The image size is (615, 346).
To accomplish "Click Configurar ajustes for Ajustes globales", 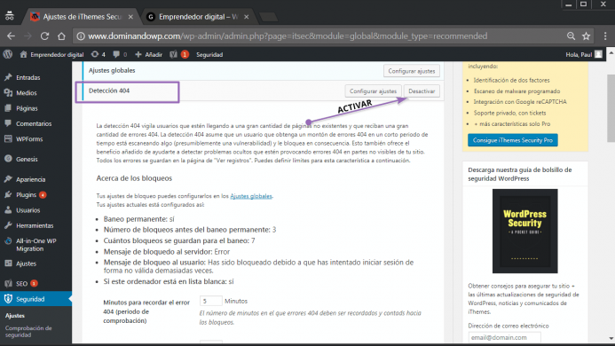I will tap(412, 71).
